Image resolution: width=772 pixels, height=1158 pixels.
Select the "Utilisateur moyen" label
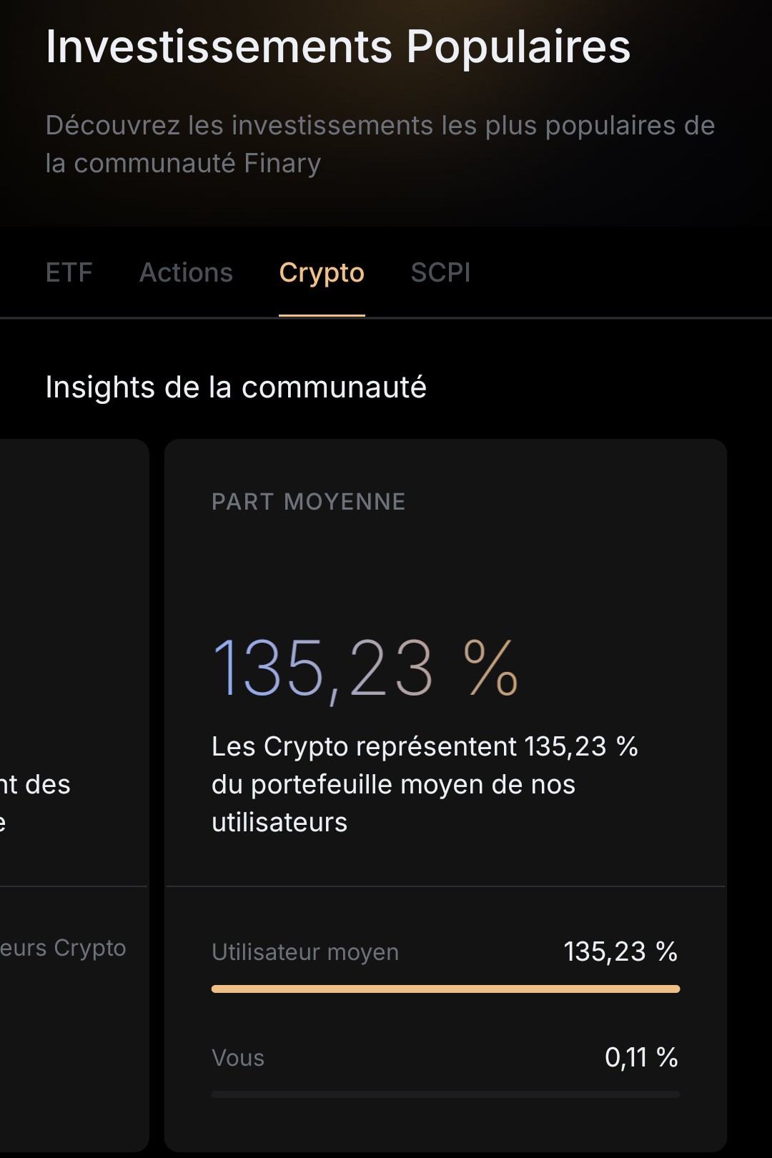304,951
